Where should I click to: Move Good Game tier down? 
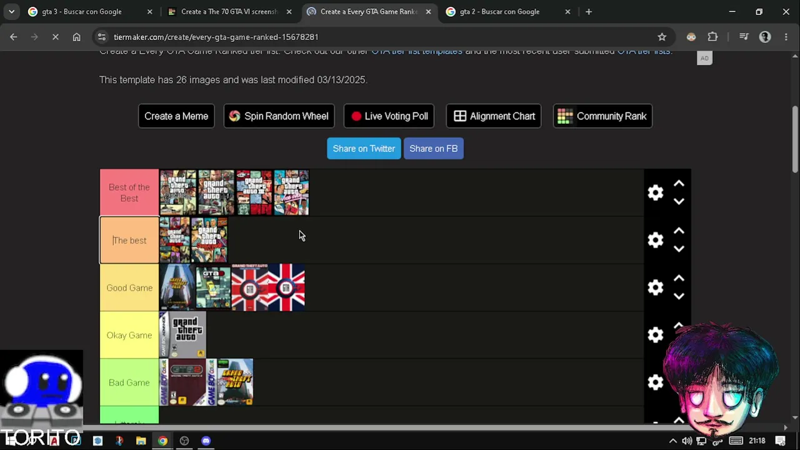coord(679,296)
